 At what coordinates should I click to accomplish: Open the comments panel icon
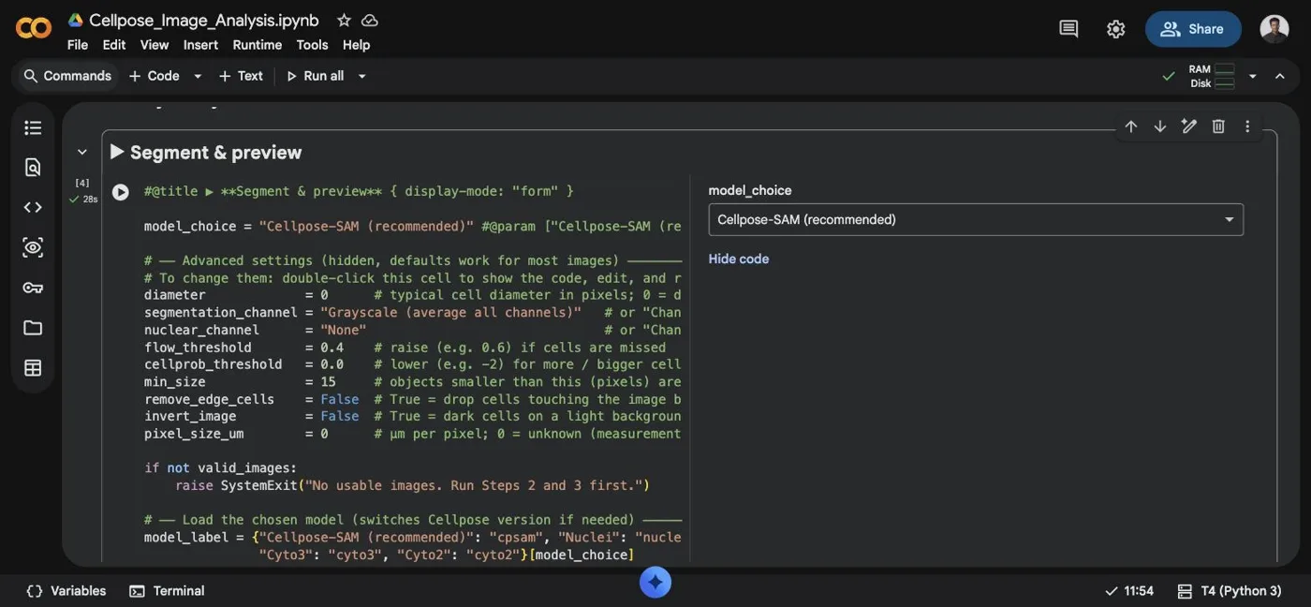pos(1068,29)
